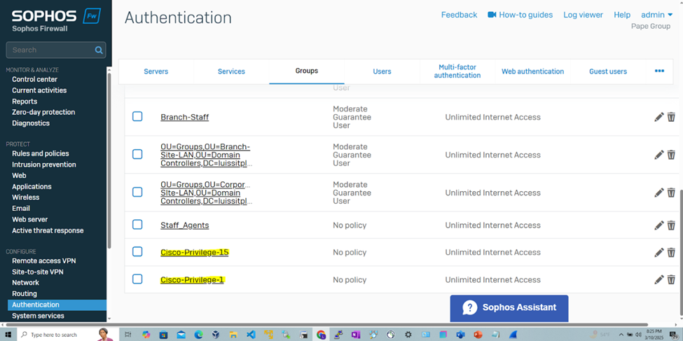Open Microsoft Store from the taskbar
683x341 pixels.
(163, 335)
